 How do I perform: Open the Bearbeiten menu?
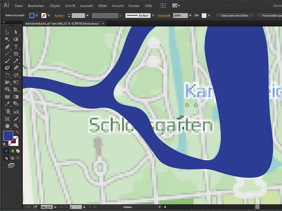36,6
